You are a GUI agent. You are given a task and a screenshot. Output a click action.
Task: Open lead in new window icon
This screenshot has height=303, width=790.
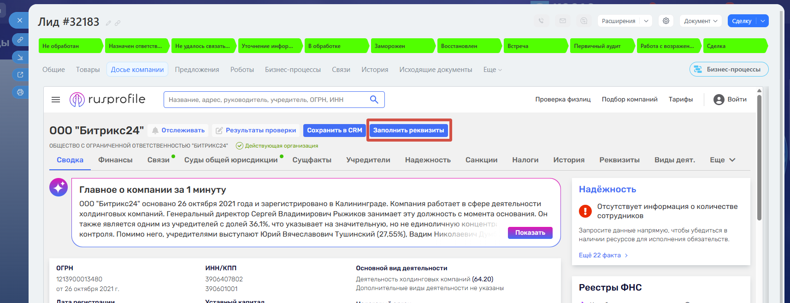click(20, 75)
